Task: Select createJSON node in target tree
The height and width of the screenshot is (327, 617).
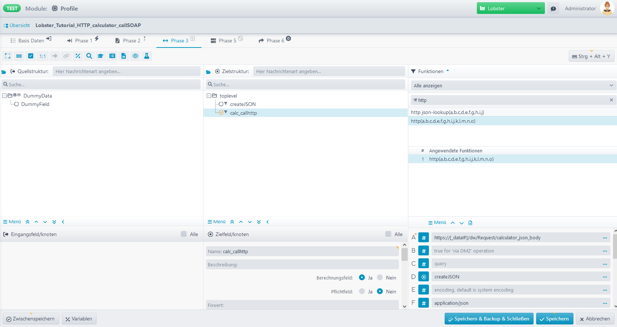Action: 243,104
